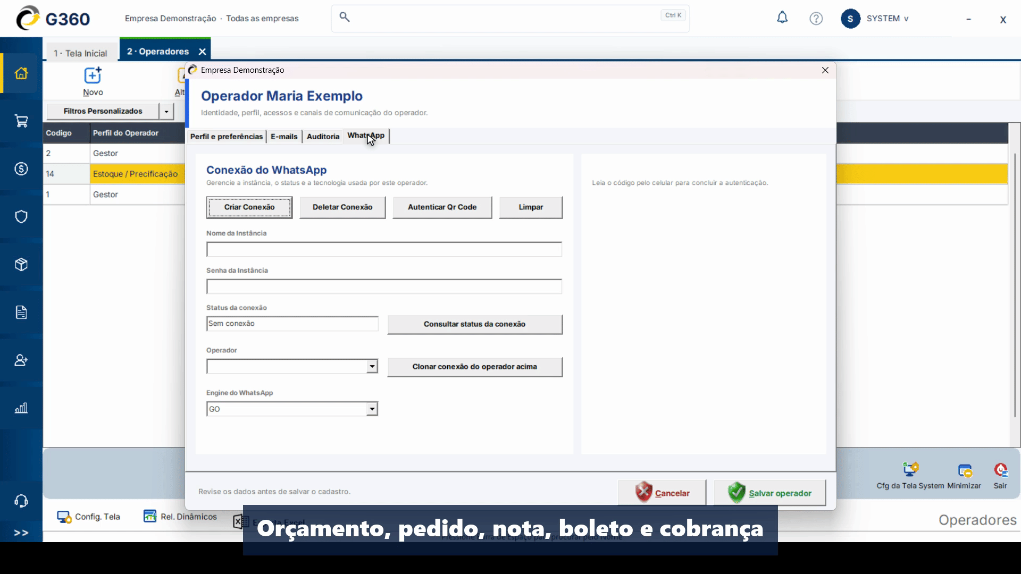
Task: Open the shopping cart sidebar icon
Action: (21, 121)
